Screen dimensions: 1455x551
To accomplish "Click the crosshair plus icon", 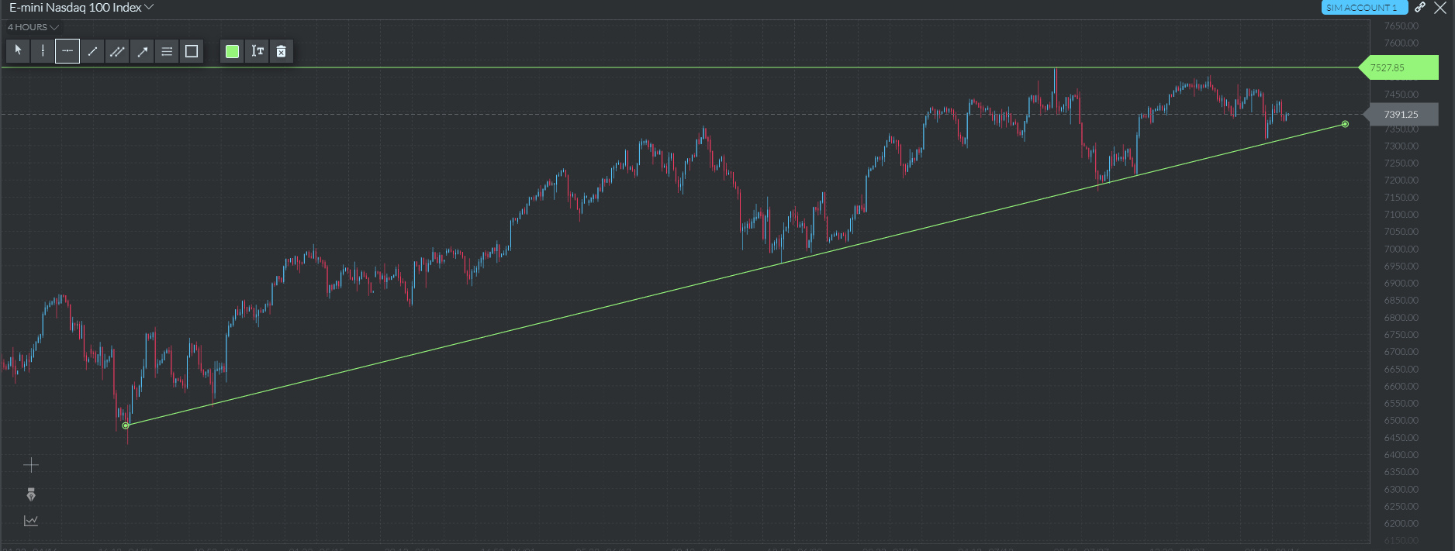I will coord(31,465).
